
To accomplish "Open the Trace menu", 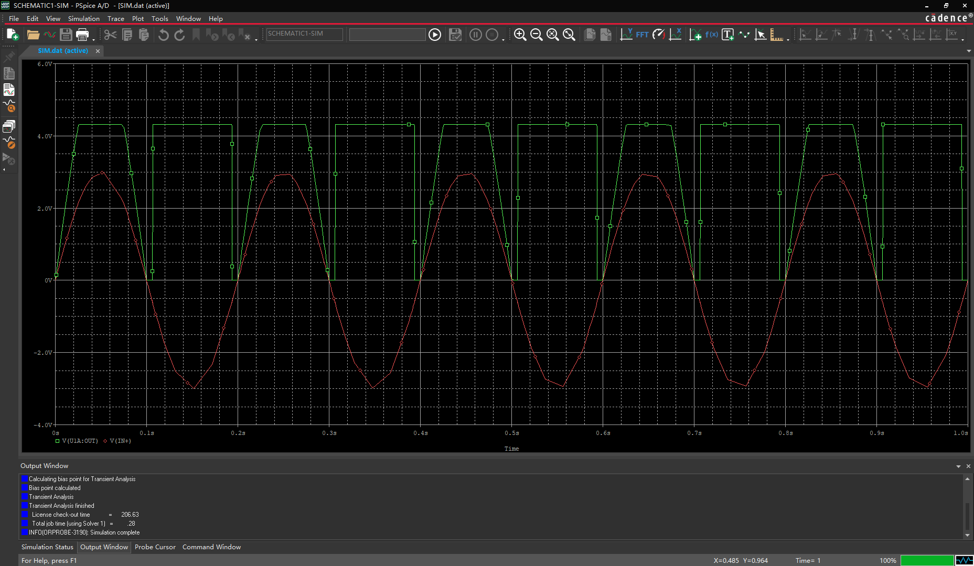I will (116, 18).
